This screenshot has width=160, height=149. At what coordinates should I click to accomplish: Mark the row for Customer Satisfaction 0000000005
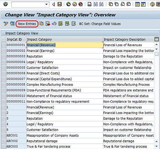pos(4,68)
